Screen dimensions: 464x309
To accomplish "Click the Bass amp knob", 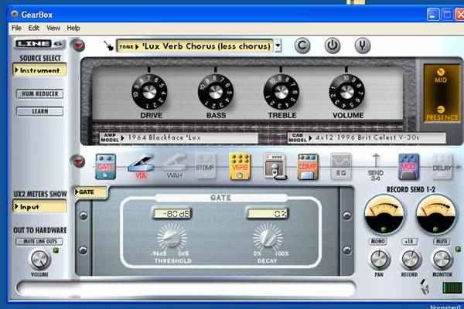I will pyautogui.click(x=216, y=92).
